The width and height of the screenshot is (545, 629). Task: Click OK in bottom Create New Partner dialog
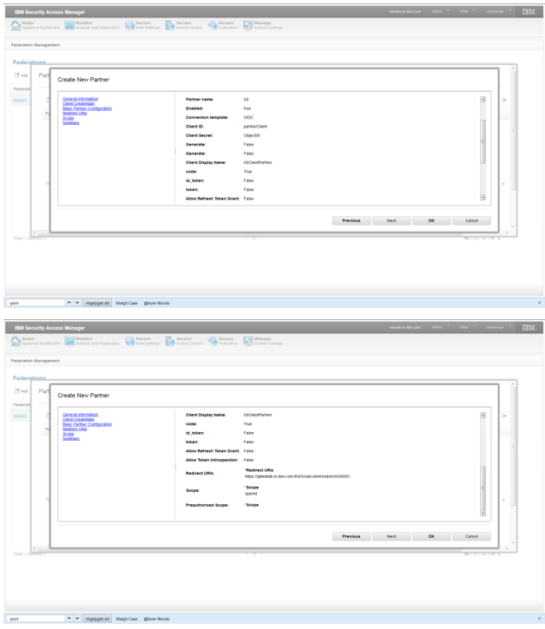(x=431, y=536)
